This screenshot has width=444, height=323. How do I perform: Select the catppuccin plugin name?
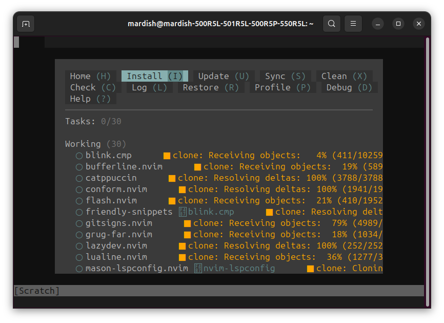[111, 178]
